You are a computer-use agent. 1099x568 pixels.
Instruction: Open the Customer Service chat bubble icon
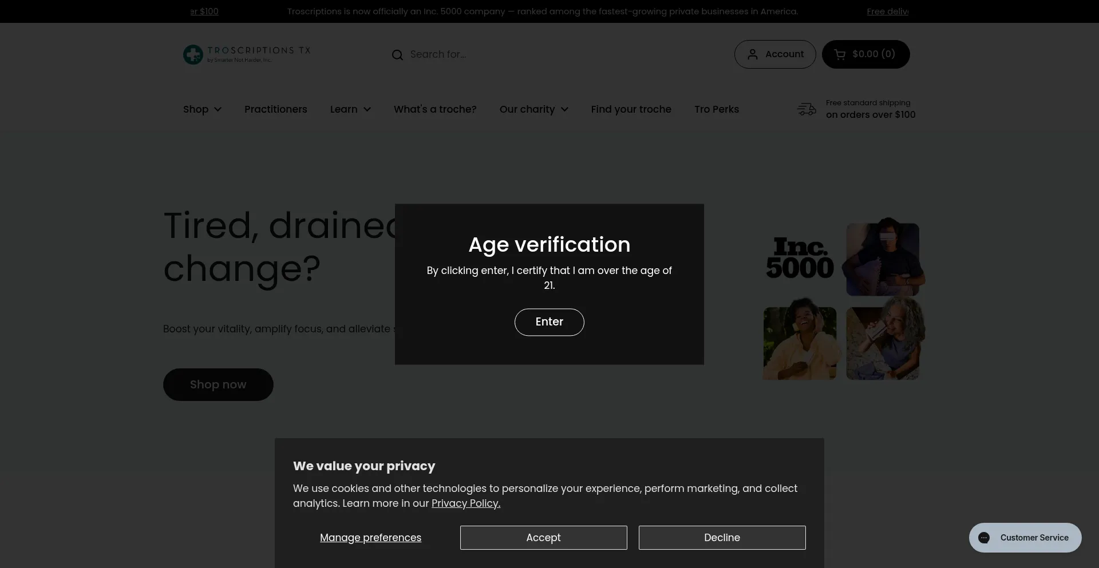pyautogui.click(x=984, y=538)
